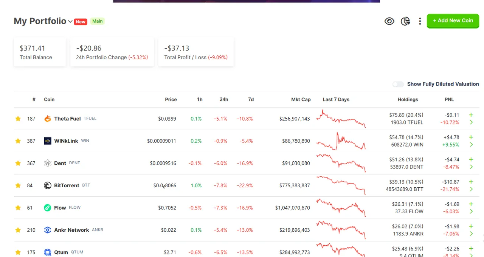Viewport: 484px width, 257px height.
Task: Expand BitTorrent row details chevron
Action: click(471, 189)
